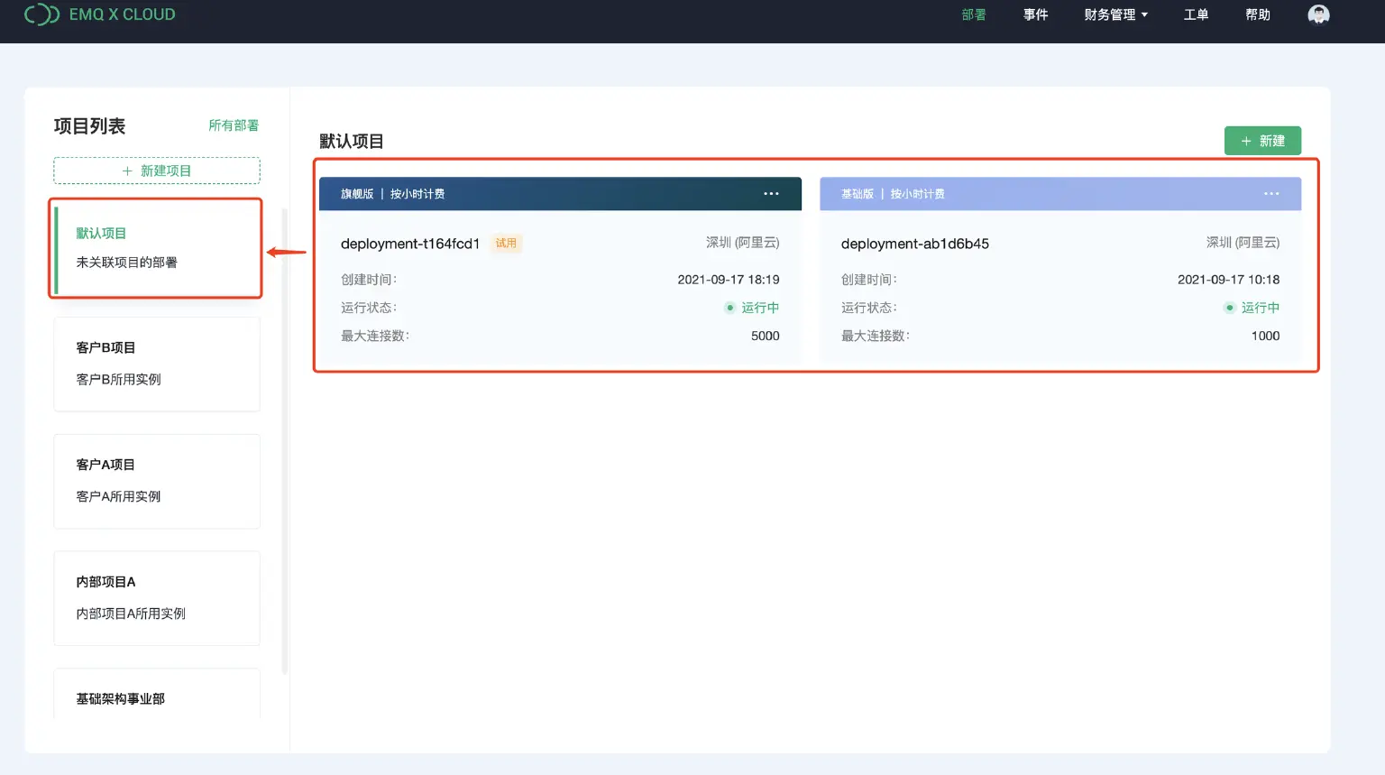The image size is (1385, 775).
Task: Select the 客户B项目 project card
Action: tap(156, 364)
